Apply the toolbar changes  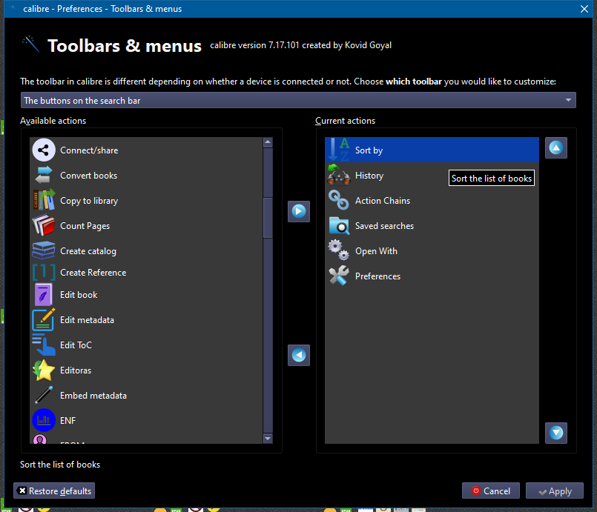coord(555,491)
